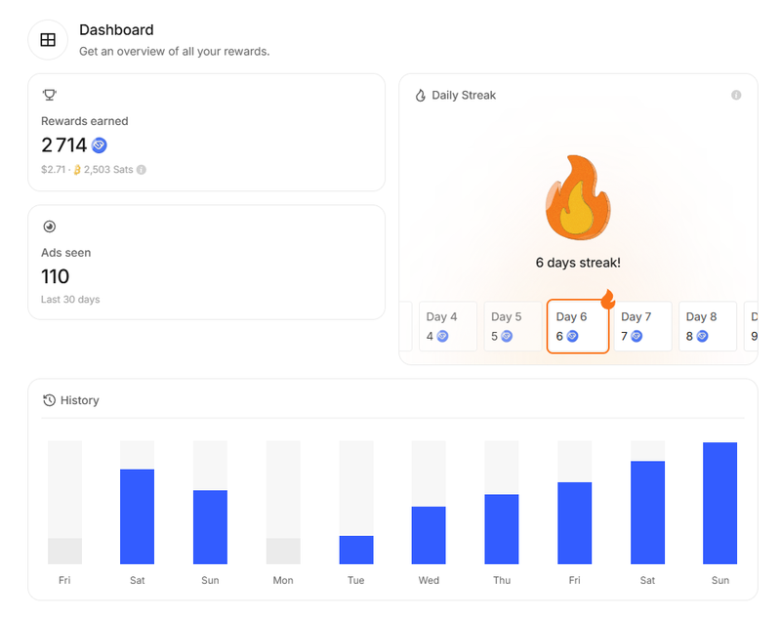This screenshot has width=781, height=617.
Task: Click the small flame badge on Day 6
Action: point(607,299)
